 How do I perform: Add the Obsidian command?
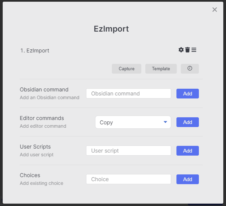(x=187, y=94)
